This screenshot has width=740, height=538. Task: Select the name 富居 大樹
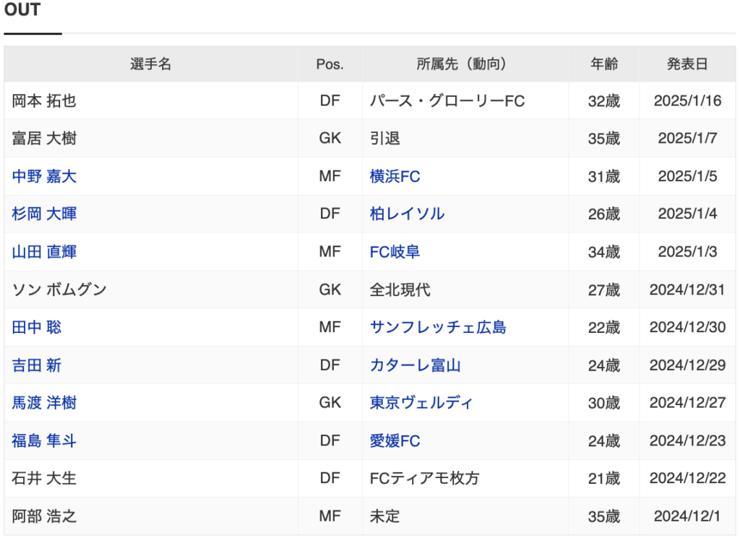(x=44, y=139)
